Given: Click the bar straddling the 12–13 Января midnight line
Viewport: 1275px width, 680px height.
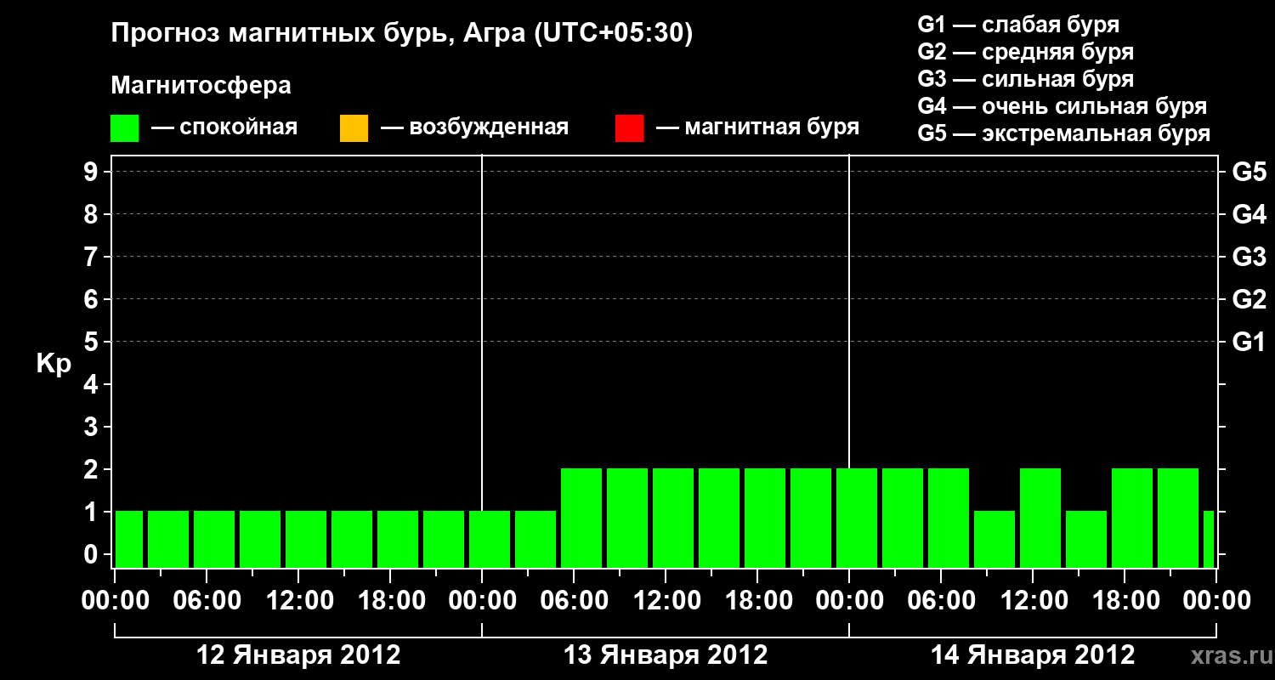Looking at the screenshot, I should coord(490,539).
